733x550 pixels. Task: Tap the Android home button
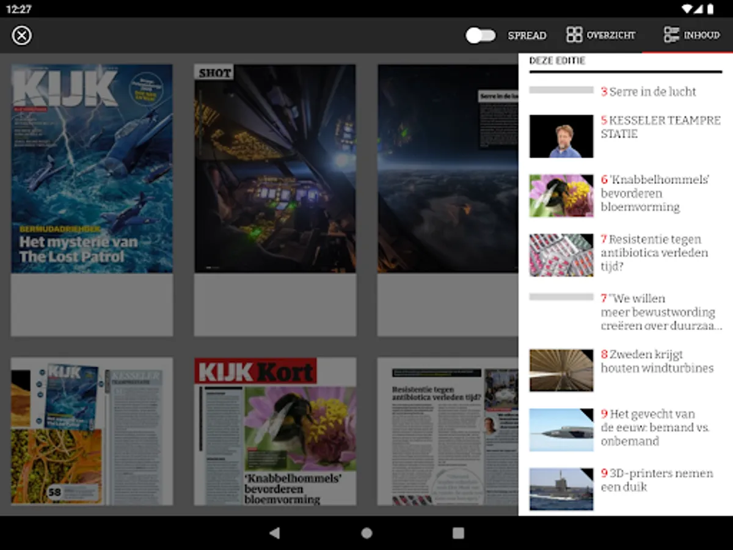coord(366,533)
